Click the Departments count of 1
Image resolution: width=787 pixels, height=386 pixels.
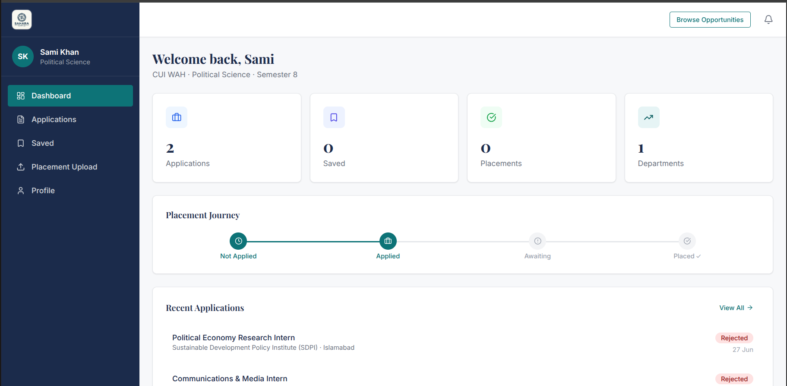point(641,148)
